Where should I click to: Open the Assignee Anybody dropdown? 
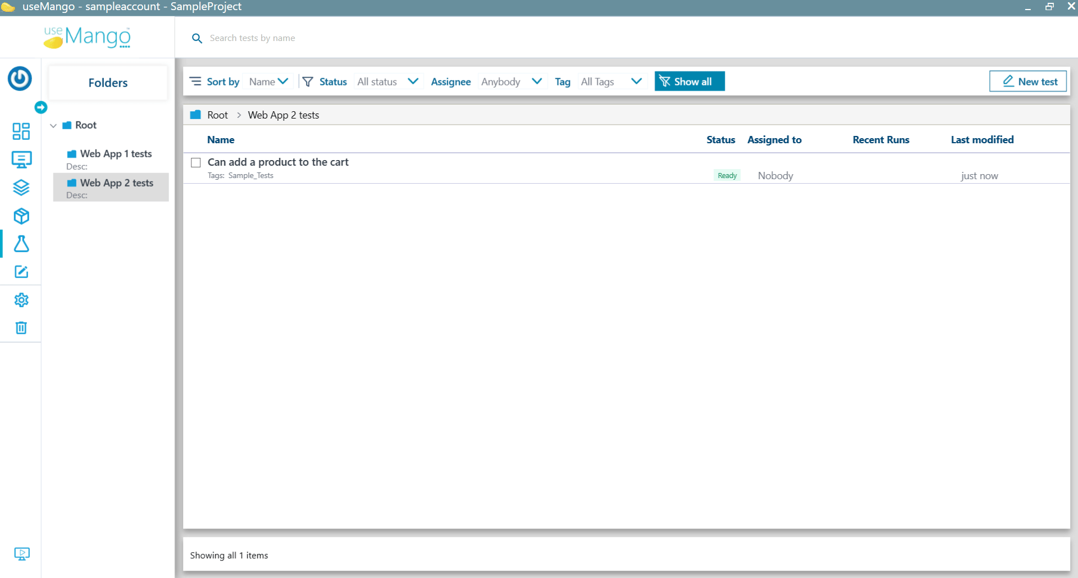(511, 82)
